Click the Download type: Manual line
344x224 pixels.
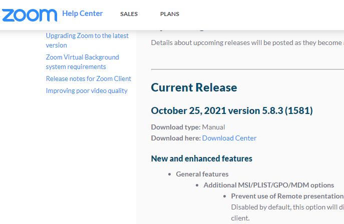tap(188, 127)
